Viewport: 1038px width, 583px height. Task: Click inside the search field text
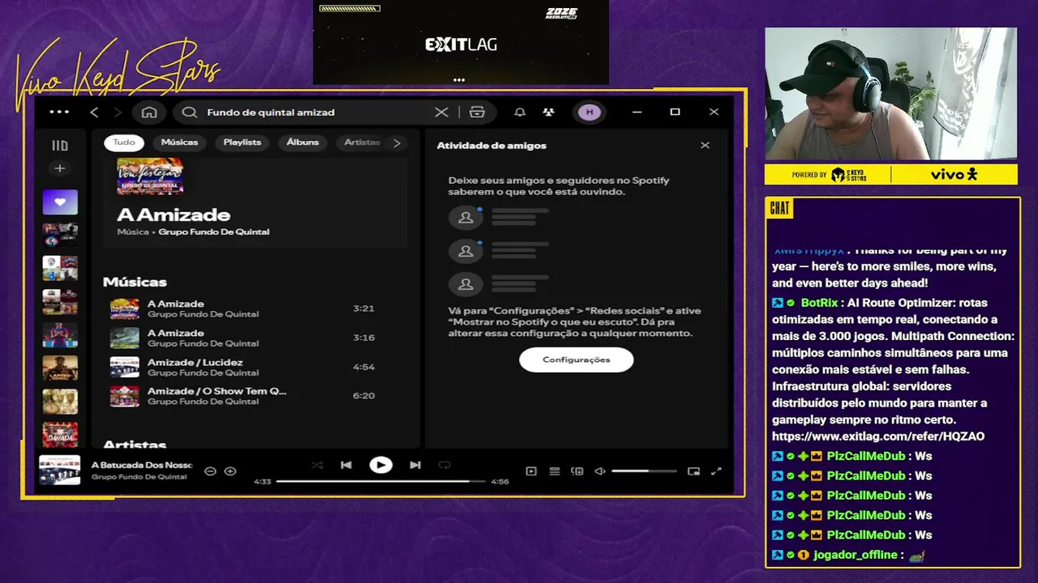pyautogui.click(x=271, y=113)
